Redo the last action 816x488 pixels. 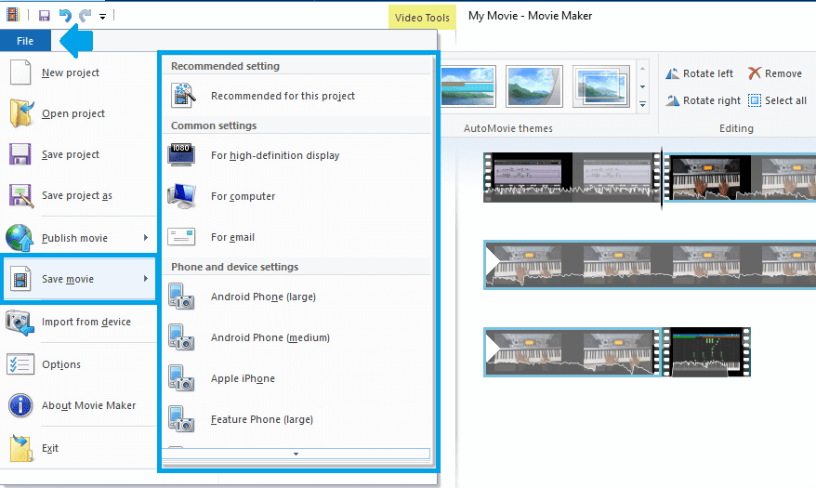[x=85, y=16]
